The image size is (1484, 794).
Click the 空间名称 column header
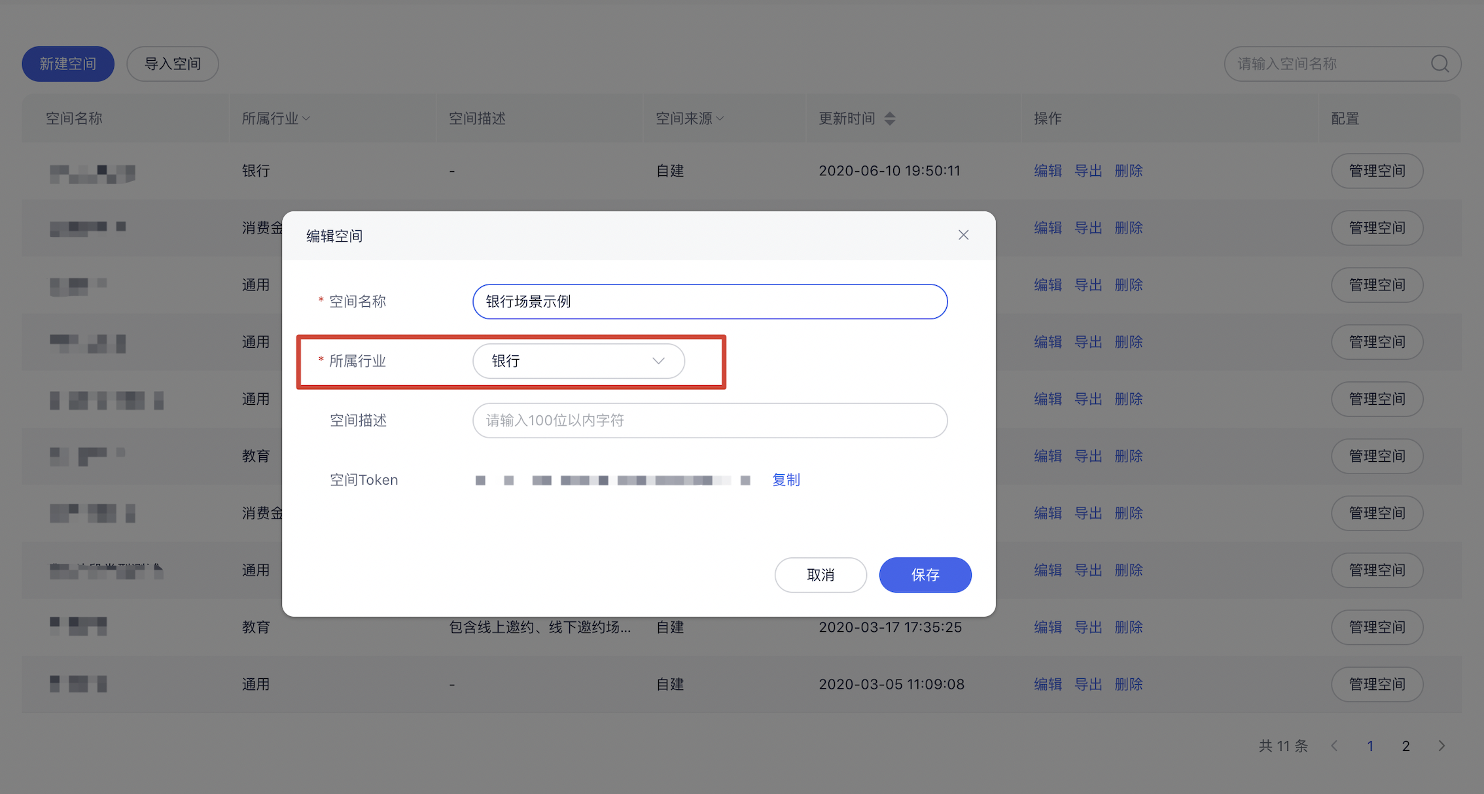click(x=74, y=118)
